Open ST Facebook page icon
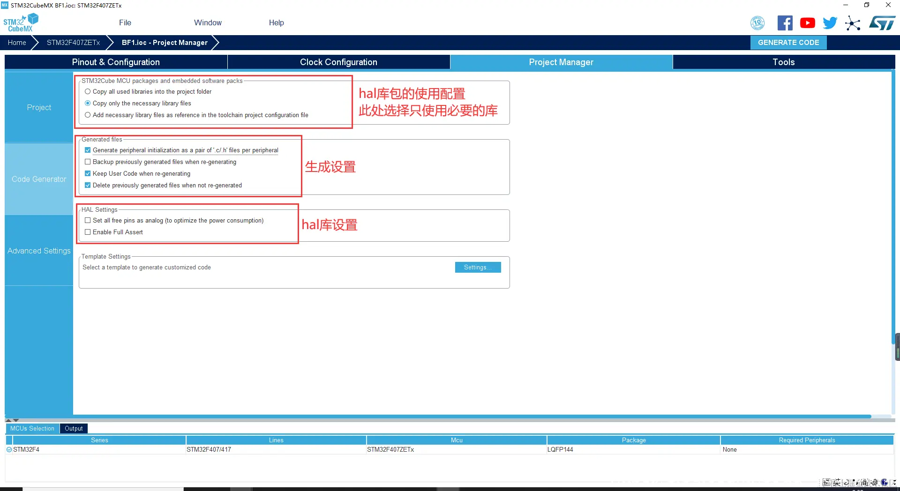This screenshot has width=900, height=491. (x=785, y=22)
